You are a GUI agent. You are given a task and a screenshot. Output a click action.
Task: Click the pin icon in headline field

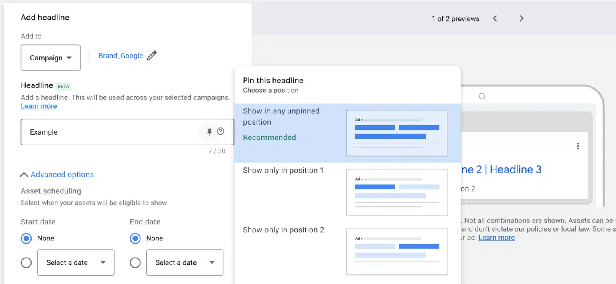pos(209,132)
